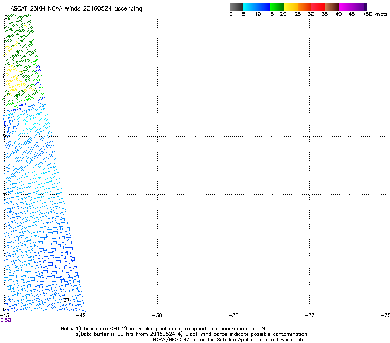Select the '-33' longitude axis label
This screenshot has height=343, width=390.
click(x=309, y=316)
